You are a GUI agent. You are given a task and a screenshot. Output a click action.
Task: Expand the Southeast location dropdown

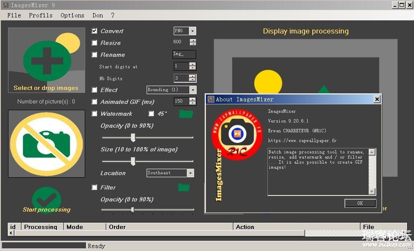190,173
